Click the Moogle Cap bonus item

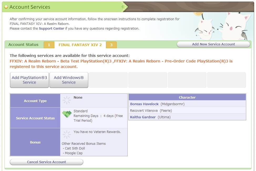(x=74, y=153)
